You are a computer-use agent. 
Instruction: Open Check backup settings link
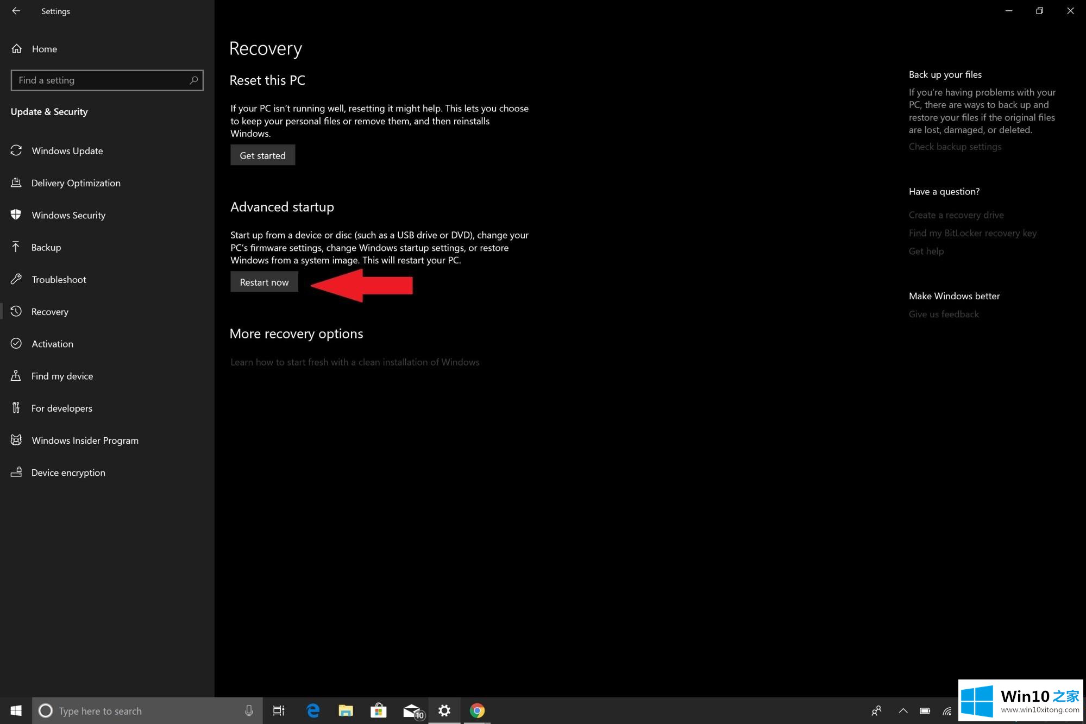(955, 146)
